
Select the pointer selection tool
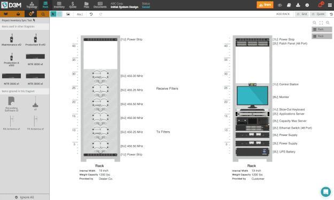[x=53, y=14]
